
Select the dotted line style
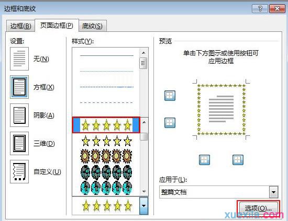pyautogui.click(x=106, y=71)
